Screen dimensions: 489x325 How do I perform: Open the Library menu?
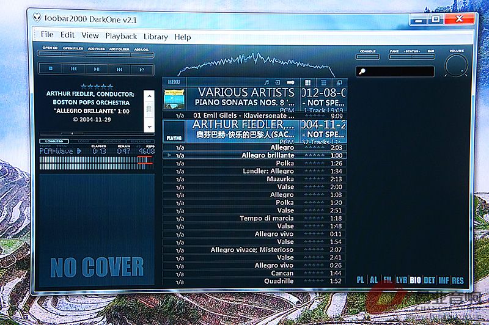coord(156,37)
